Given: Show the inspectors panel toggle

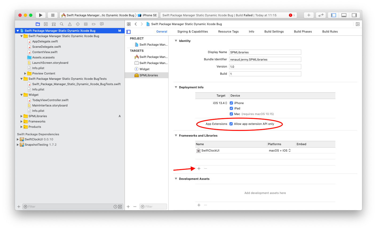Looking at the screenshot, I should tap(354, 15).
